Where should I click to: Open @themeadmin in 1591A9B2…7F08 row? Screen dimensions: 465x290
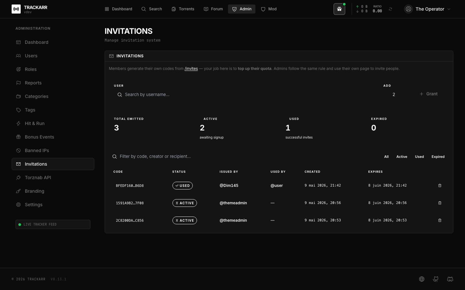(233, 203)
